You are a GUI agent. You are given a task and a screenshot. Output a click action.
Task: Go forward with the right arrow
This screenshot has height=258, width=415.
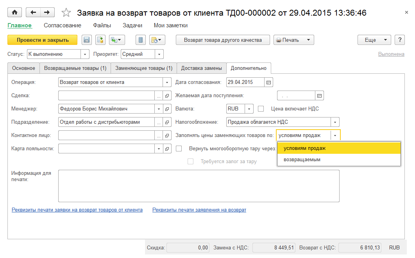pyautogui.click(x=47, y=12)
